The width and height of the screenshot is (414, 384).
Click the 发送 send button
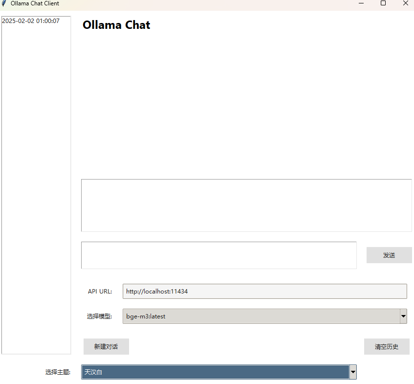389,255
